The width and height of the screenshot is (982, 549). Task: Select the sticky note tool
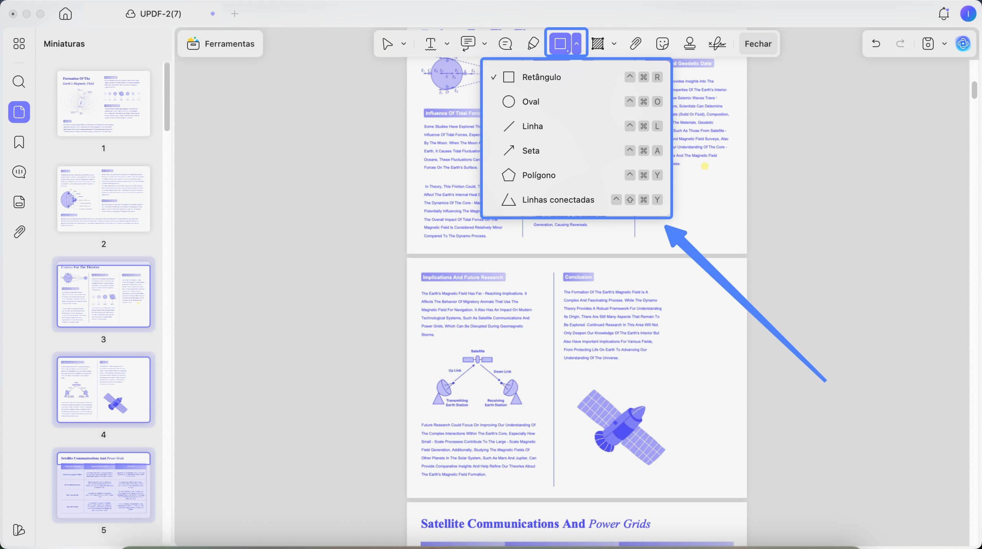pyautogui.click(x=505, y=44)
